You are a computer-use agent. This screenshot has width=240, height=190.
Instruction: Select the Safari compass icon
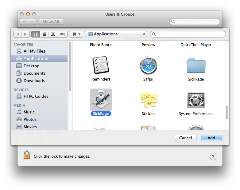tap(148, 65)
